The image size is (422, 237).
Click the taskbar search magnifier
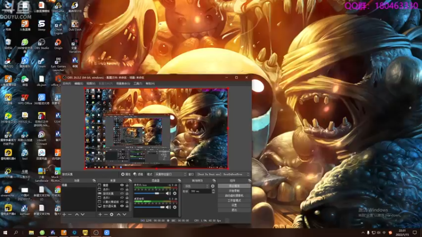click(16, 232)
